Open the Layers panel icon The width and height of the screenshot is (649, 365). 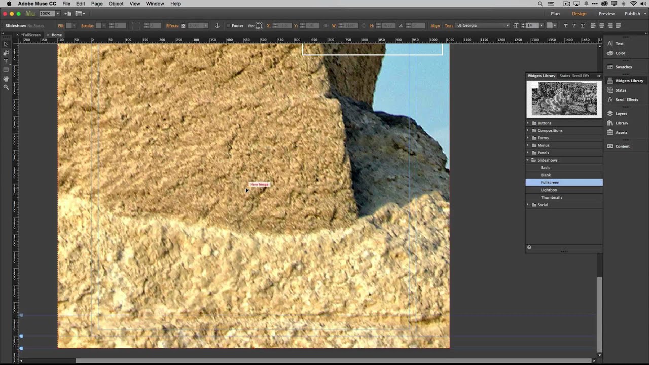pos(610,114)
